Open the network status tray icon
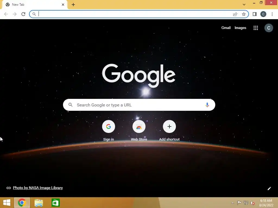The image size is (278, 208). [246, 203]
